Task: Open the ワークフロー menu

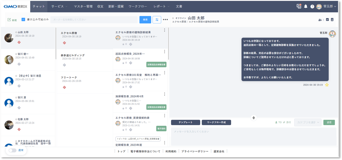Action: [138, 7]
